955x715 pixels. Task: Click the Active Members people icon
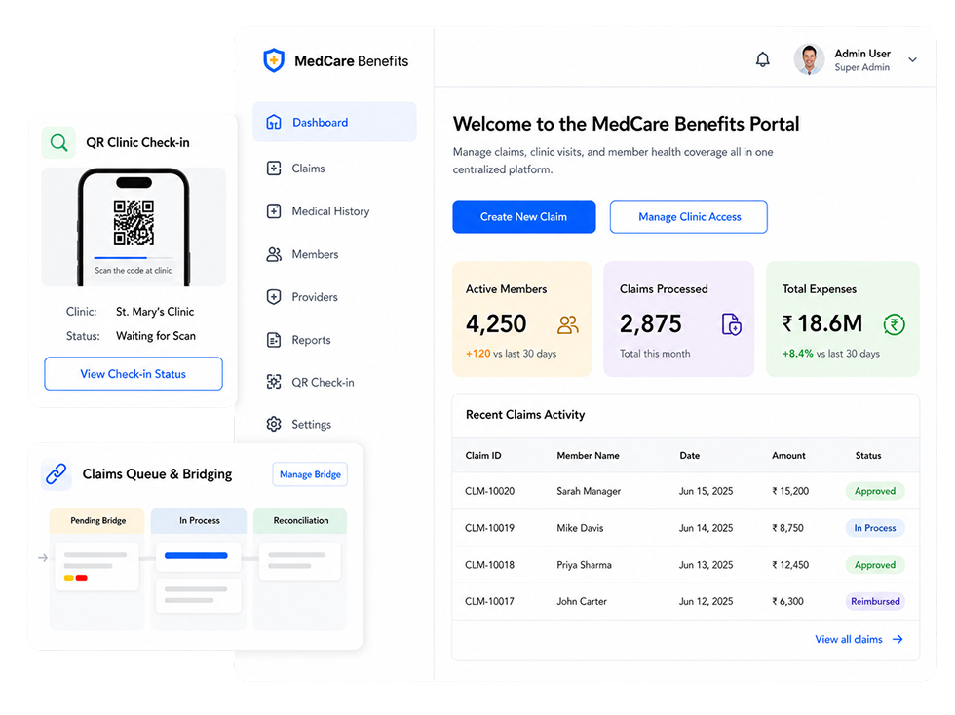pyautogui.click(x=567, y=324)
